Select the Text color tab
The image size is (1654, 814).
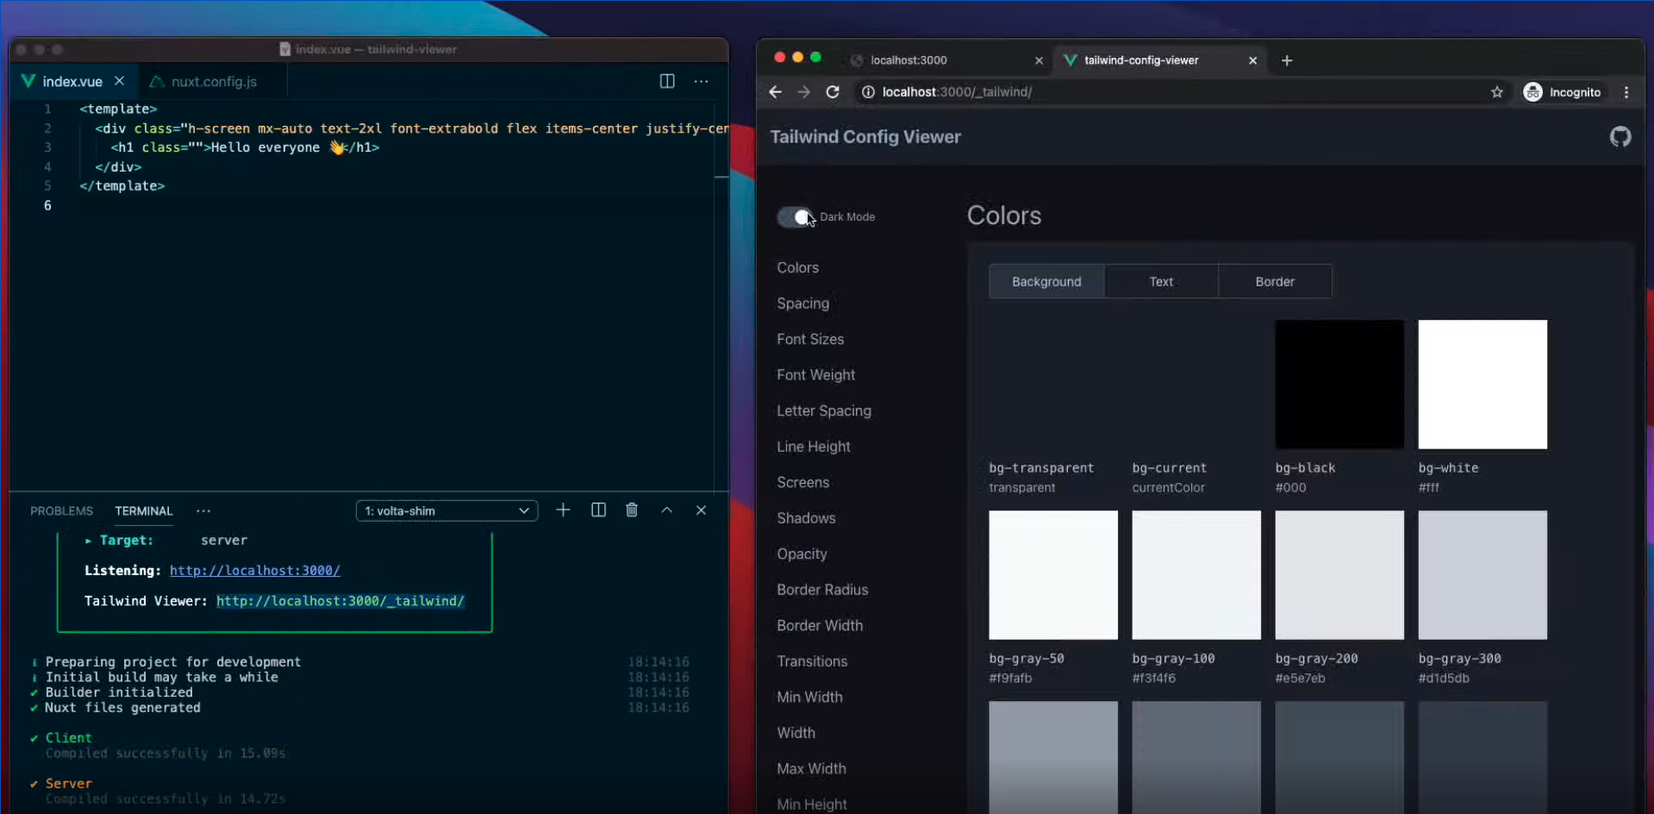click(1161, 281)
